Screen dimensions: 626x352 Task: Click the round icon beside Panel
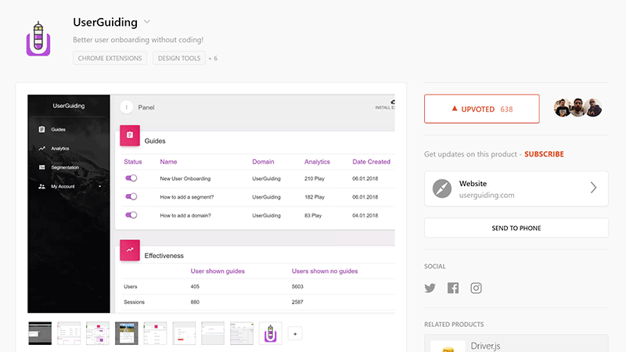coord(127,107)
